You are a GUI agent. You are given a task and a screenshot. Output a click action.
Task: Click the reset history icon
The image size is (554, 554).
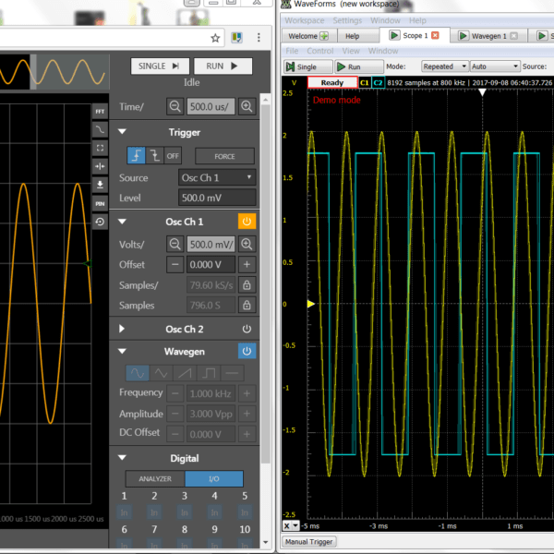click(100, 222)
